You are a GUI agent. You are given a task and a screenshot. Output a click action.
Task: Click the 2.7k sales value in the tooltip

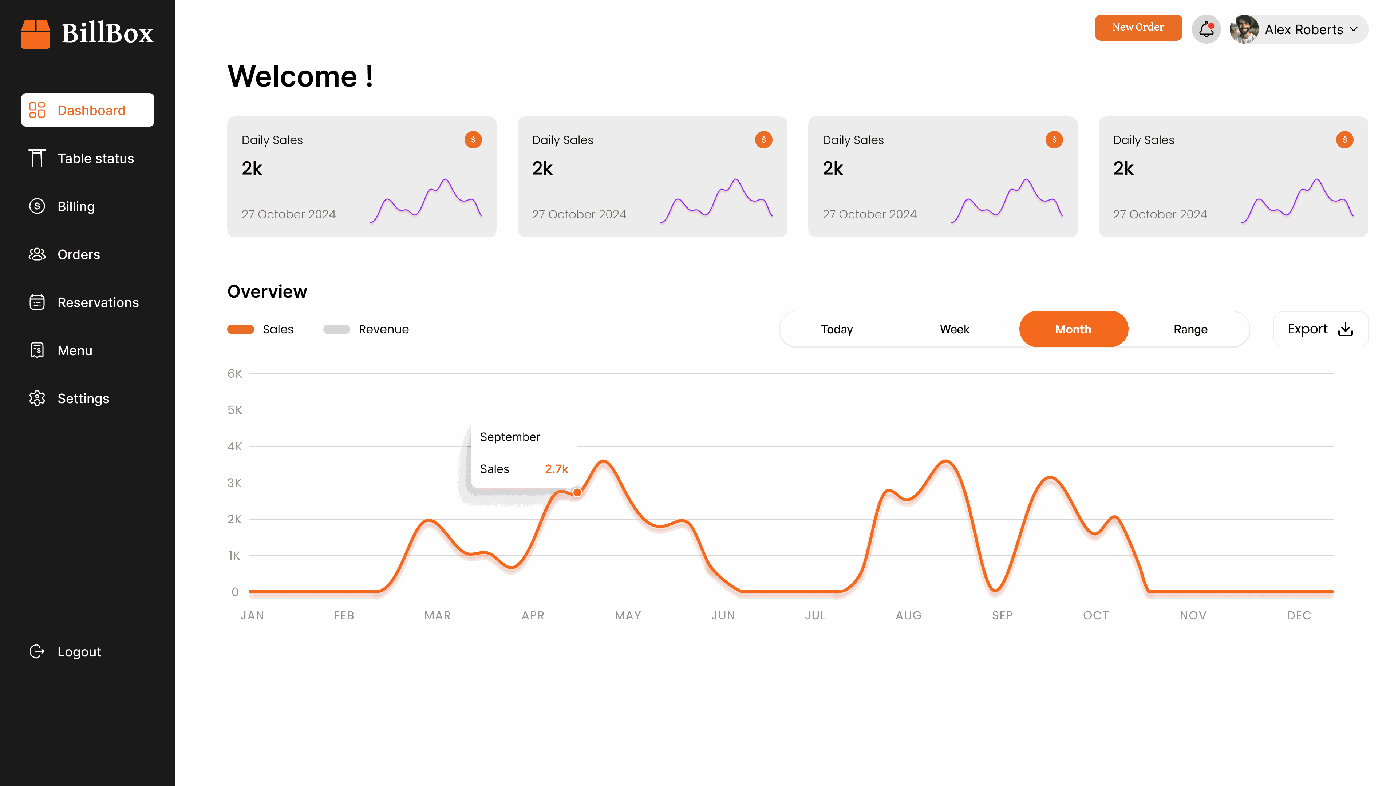(x=556, y=469)
